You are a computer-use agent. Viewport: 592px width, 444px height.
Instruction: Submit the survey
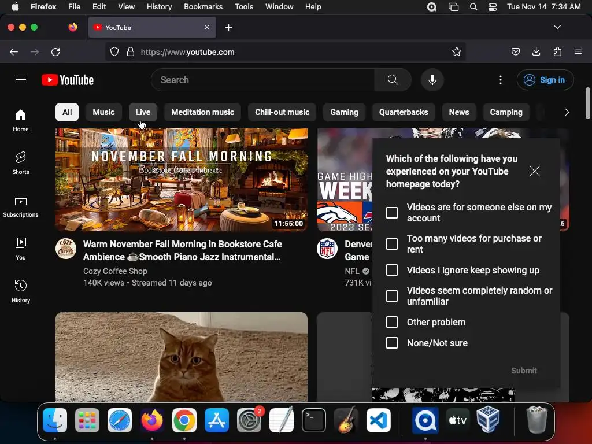[x=524, y=371]
